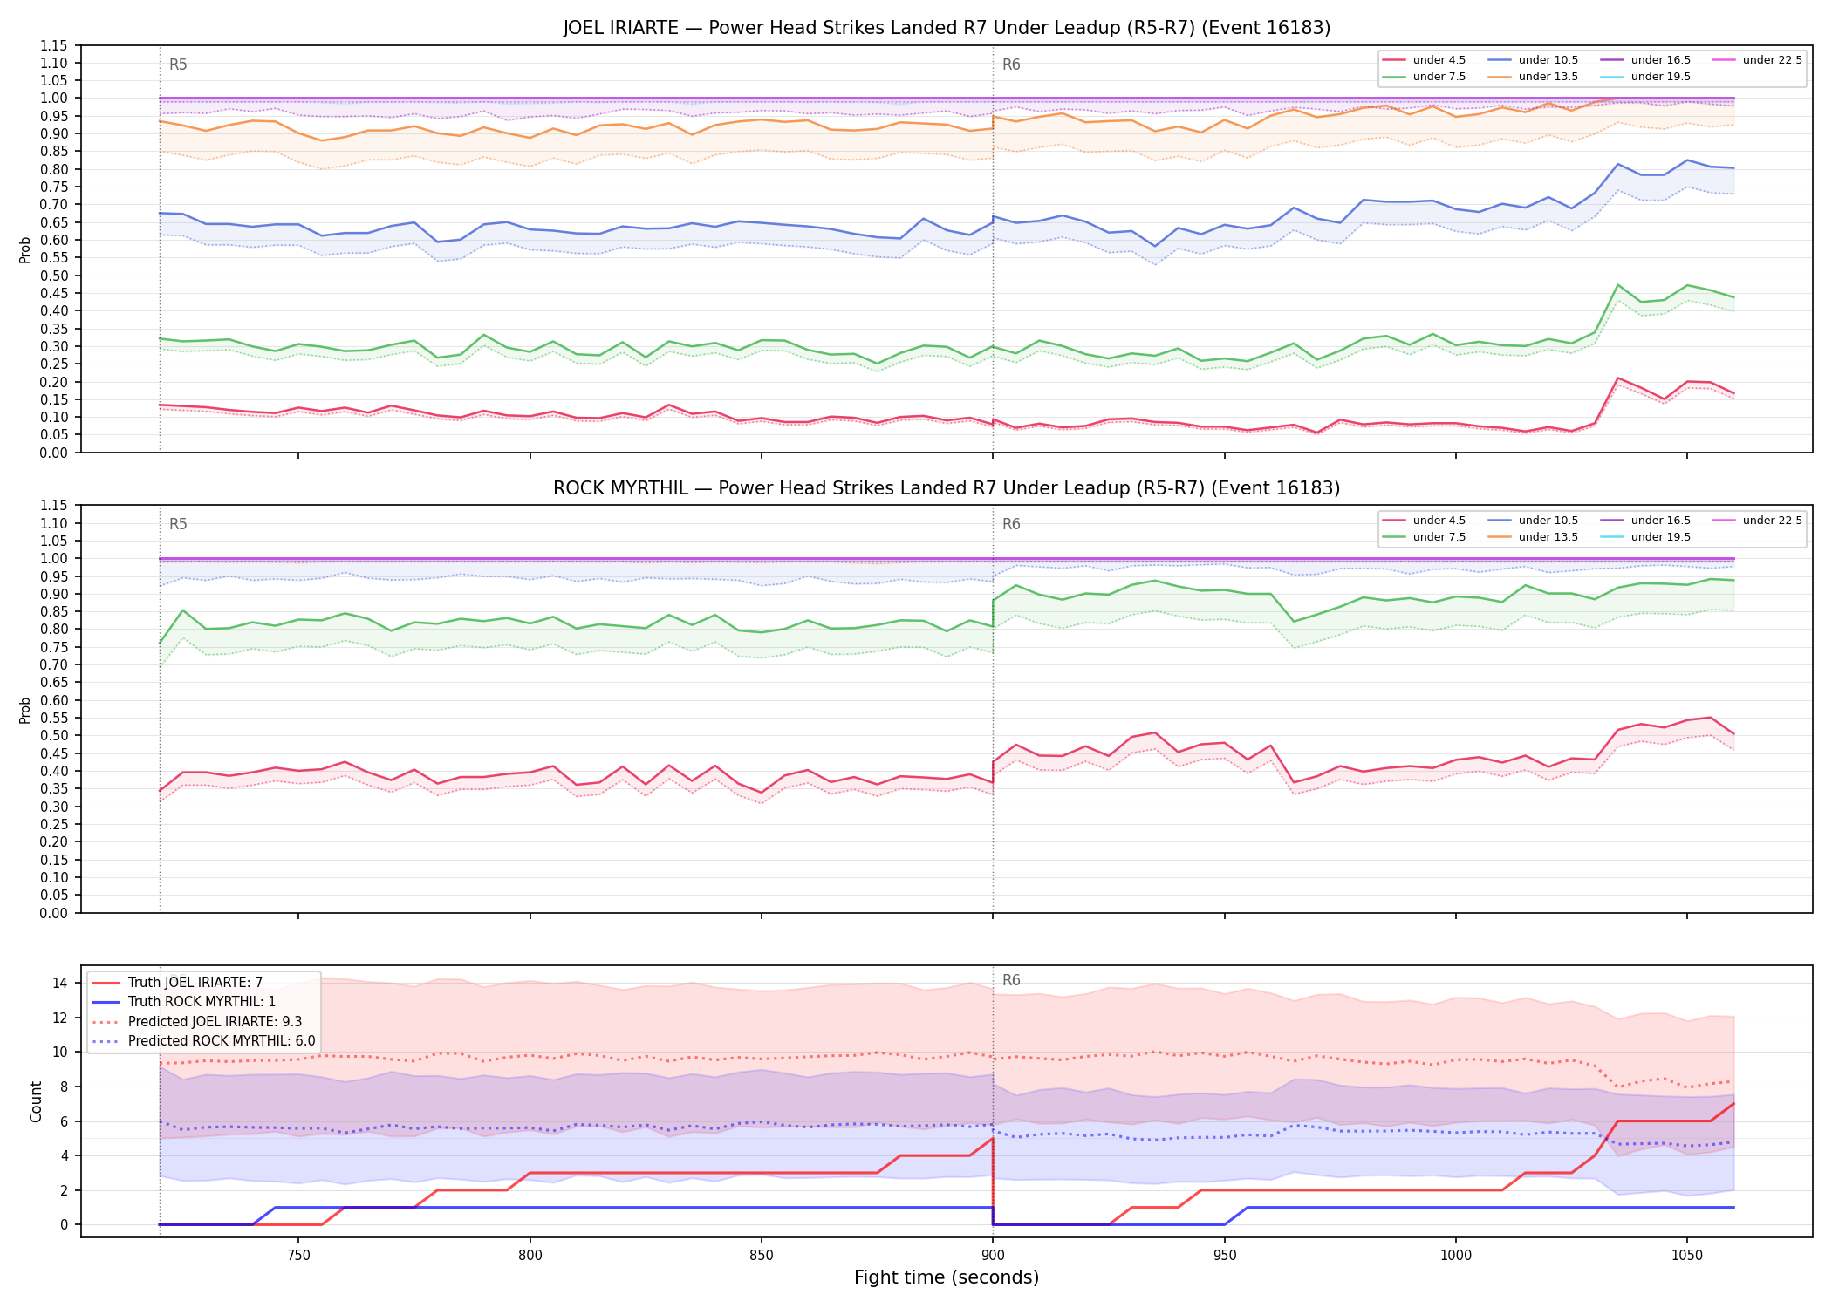Click the 'Fight time (seconds)' axis label
Image resolution: width=1832 pixels, height=1308 pixels.
pos(947,1277)
